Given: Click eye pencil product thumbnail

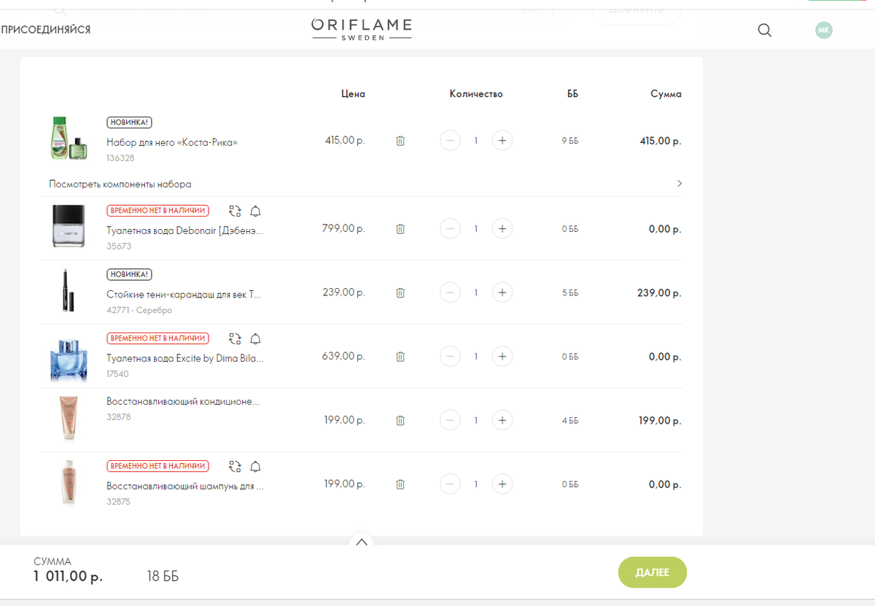Looking at the screenshot, I should coord(69,290).
